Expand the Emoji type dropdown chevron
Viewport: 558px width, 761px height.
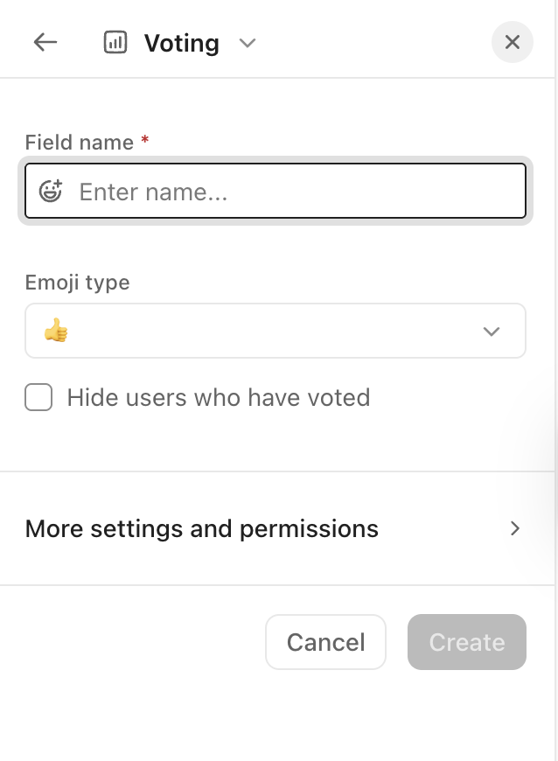pos(492,331)
